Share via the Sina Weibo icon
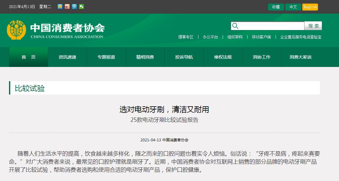Image resolution: width=339 pixels, height=181 pixels. 67,7
